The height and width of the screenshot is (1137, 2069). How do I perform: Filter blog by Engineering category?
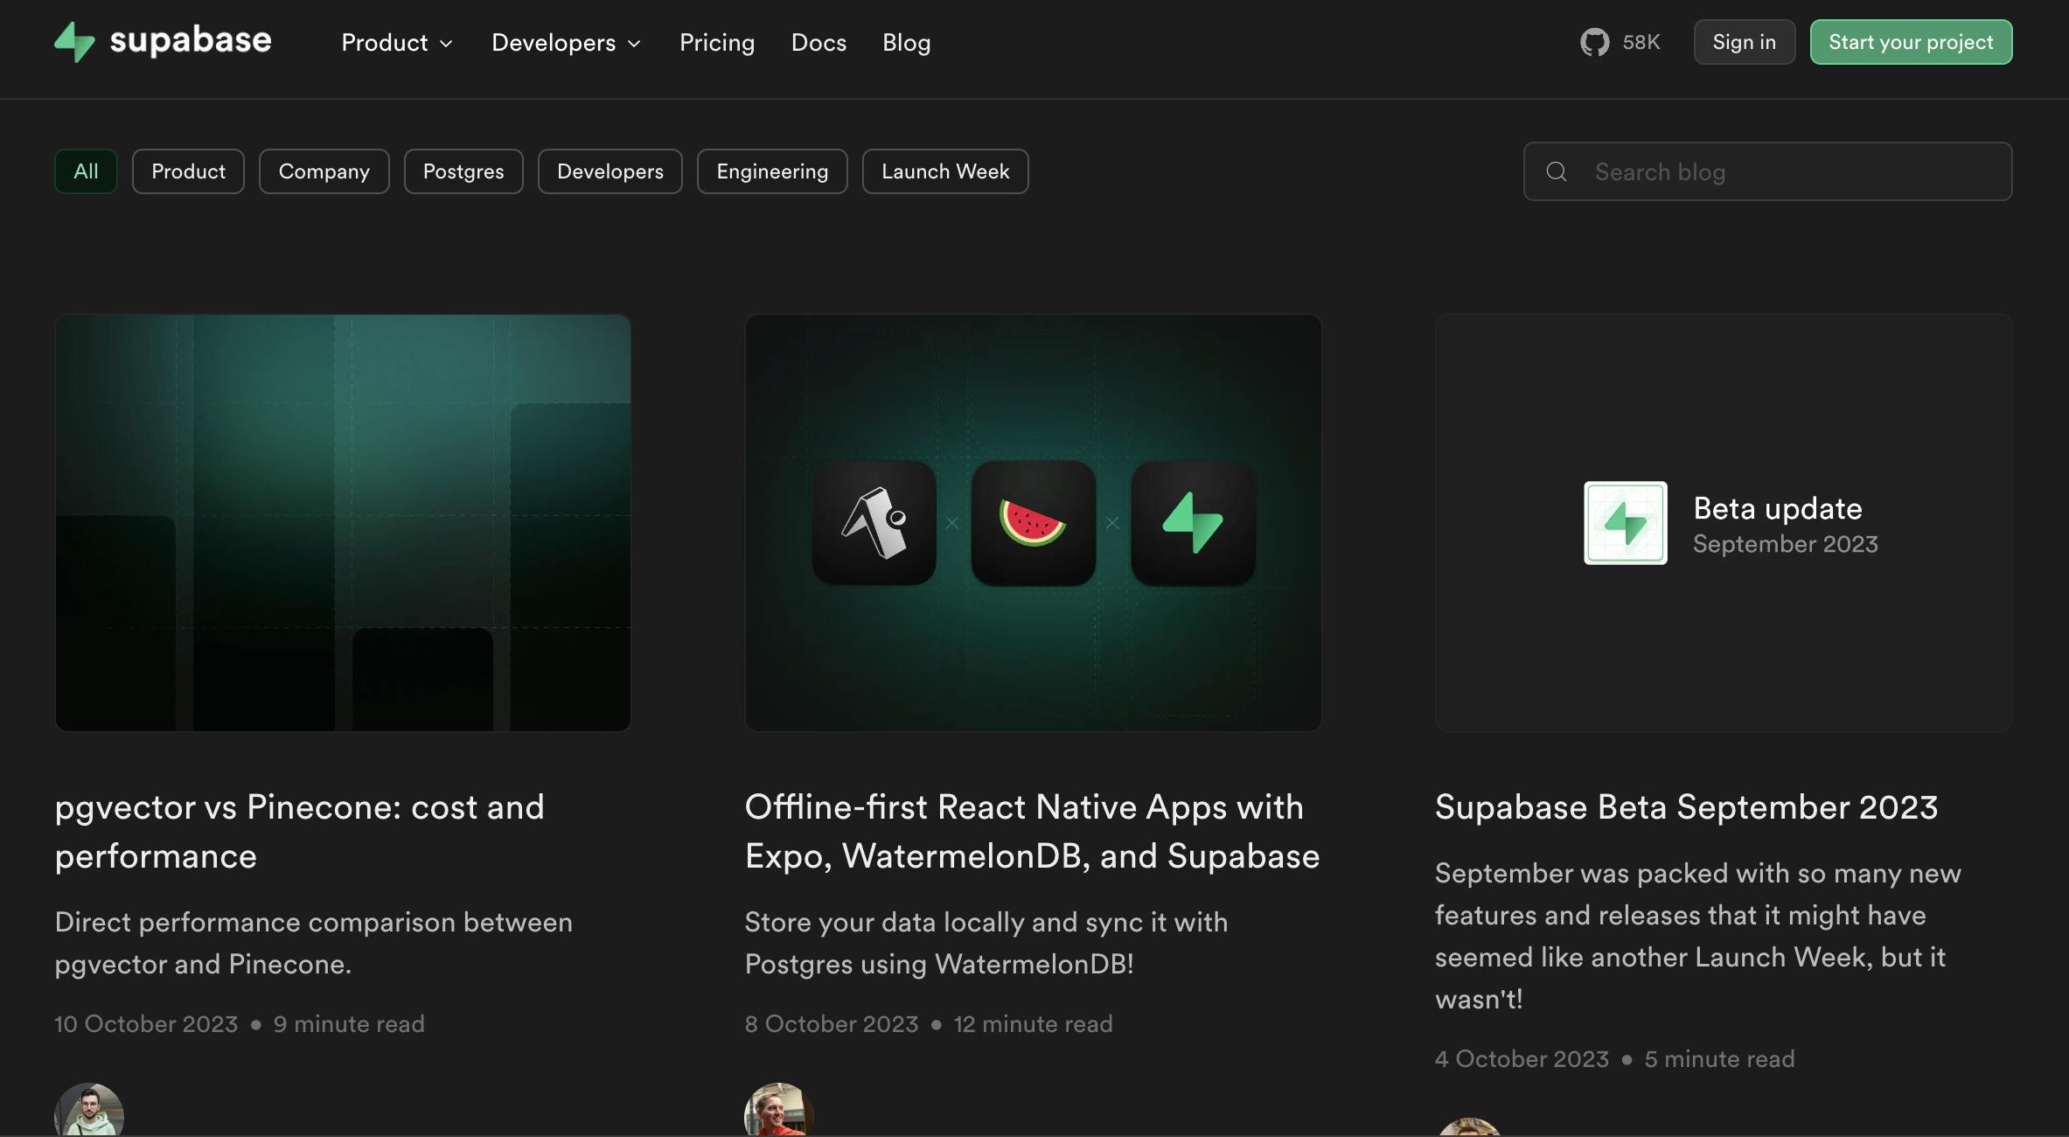(771, 171)
